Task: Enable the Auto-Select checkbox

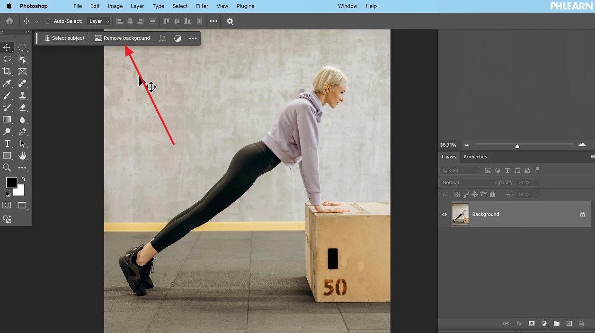Action: point(47,21)
